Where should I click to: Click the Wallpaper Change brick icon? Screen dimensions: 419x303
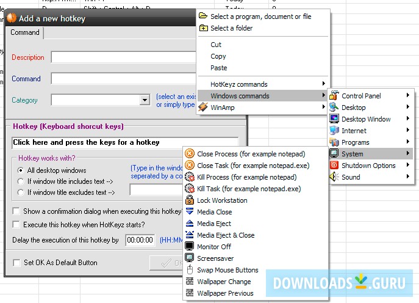[190, 282]
